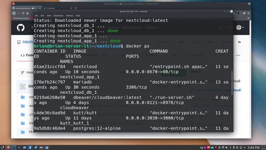266x150 pixels.
Task: Open Konsole Edit menu
Action: (x=42, y=16)
